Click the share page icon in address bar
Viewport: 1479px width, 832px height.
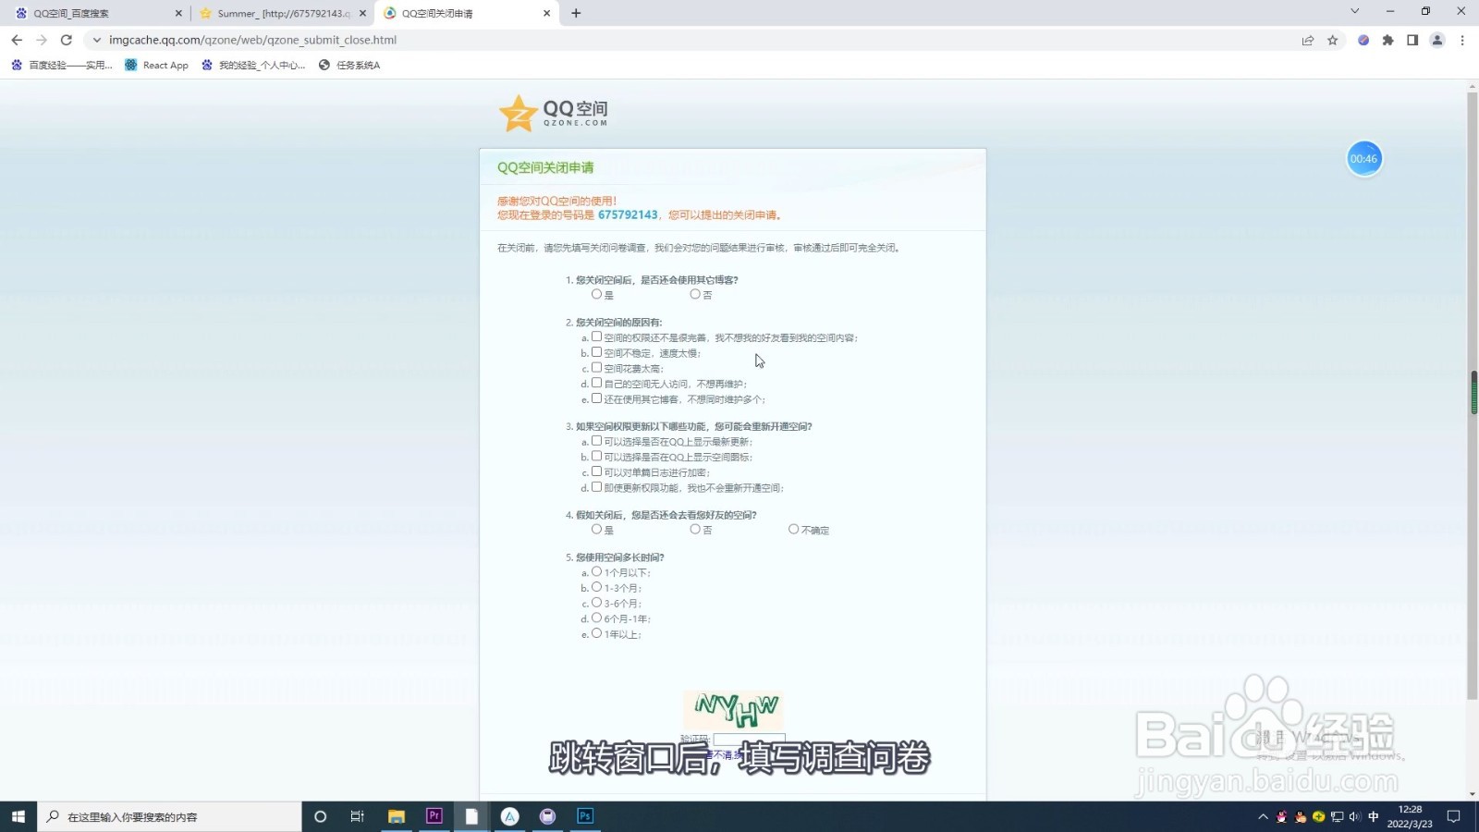[x=1308, y=40]
